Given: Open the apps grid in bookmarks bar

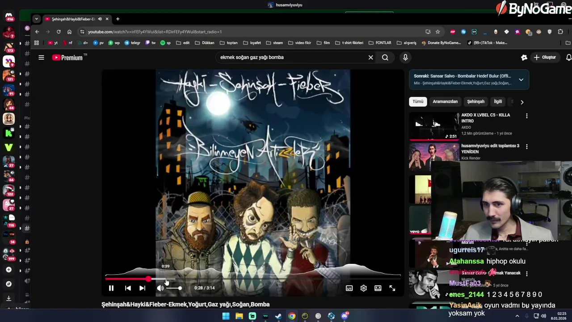Looking at the screenshot, I should [x=37, y=43].
